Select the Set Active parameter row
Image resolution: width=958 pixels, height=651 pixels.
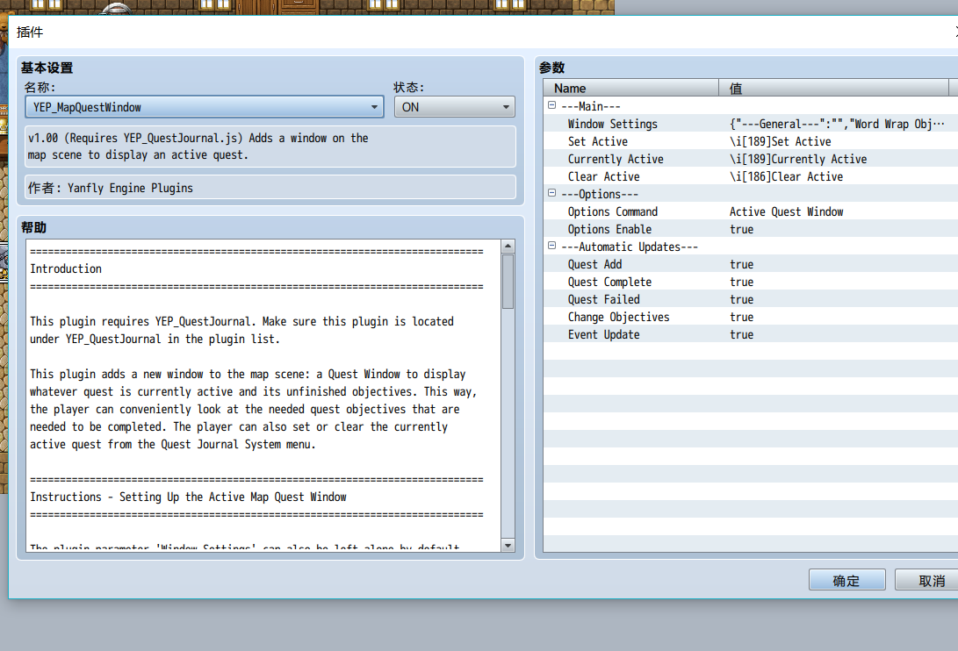751,141
